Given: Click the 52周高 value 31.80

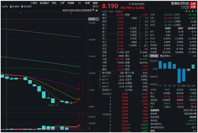Looking at the screenshot, I should 193,22.
